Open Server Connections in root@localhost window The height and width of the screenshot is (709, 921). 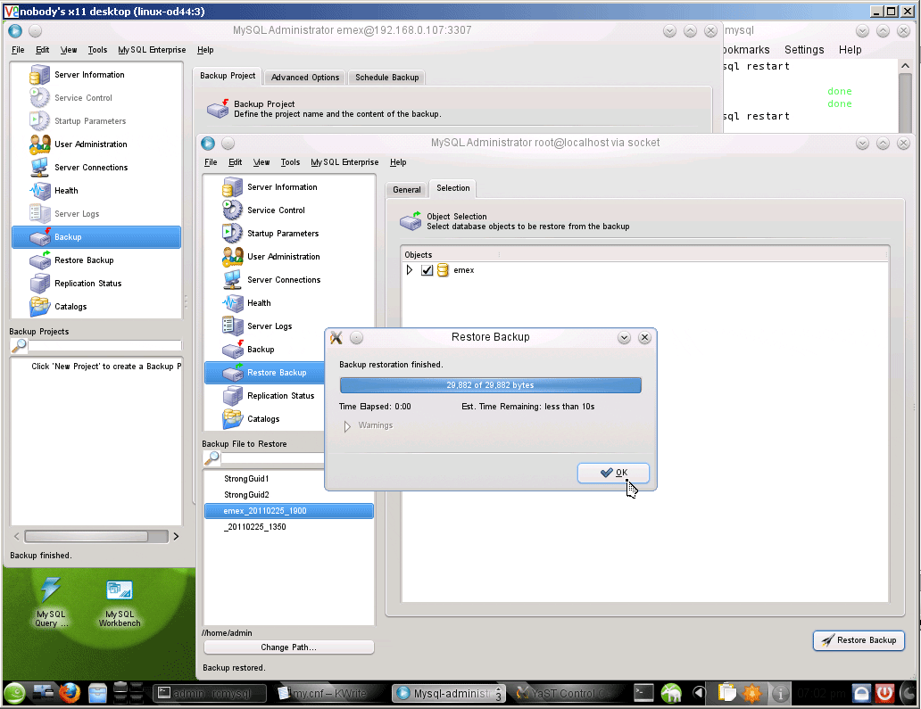[x=289, y=279]
